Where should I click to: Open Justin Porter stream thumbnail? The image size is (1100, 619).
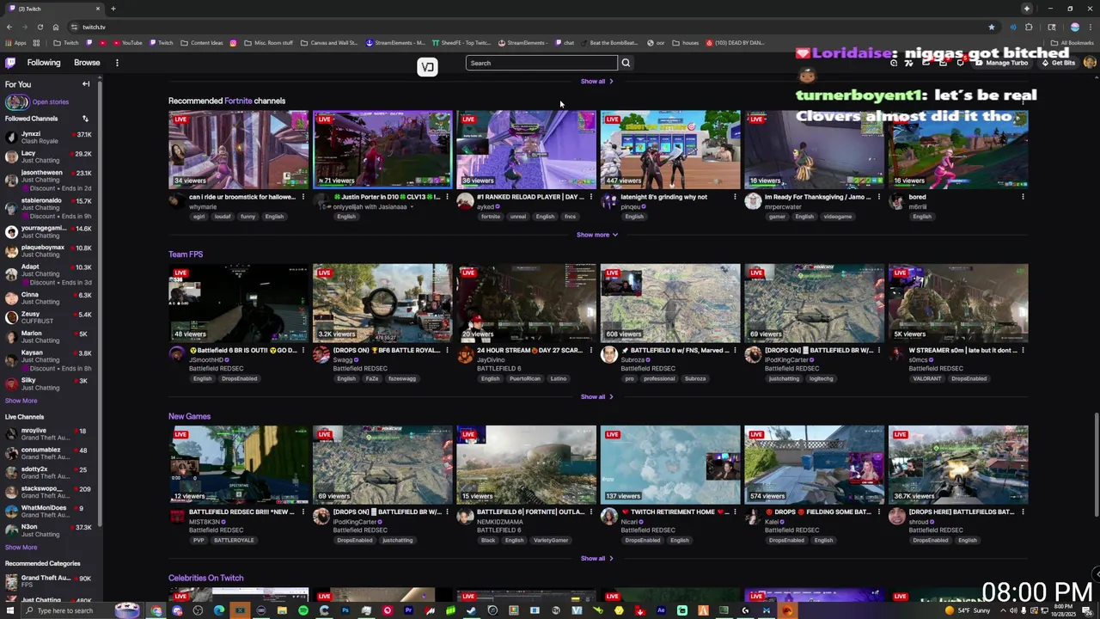(x=382, y=150)
